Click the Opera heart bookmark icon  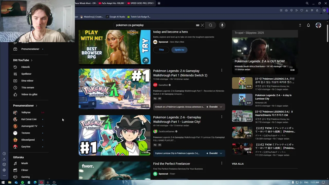[302, 10]
